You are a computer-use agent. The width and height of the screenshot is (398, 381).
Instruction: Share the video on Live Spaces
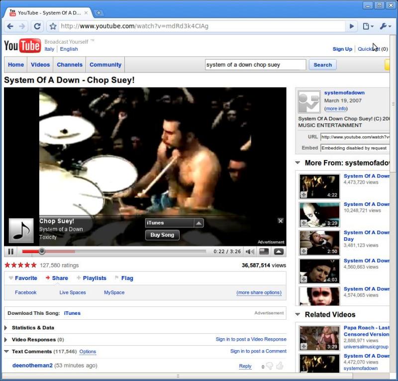[73, 292]
